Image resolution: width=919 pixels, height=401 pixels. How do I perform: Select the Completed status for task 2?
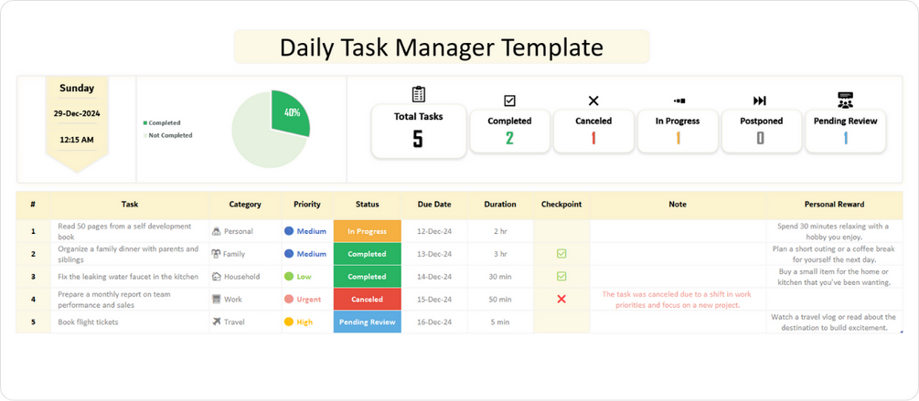click(x=368, y=254)
